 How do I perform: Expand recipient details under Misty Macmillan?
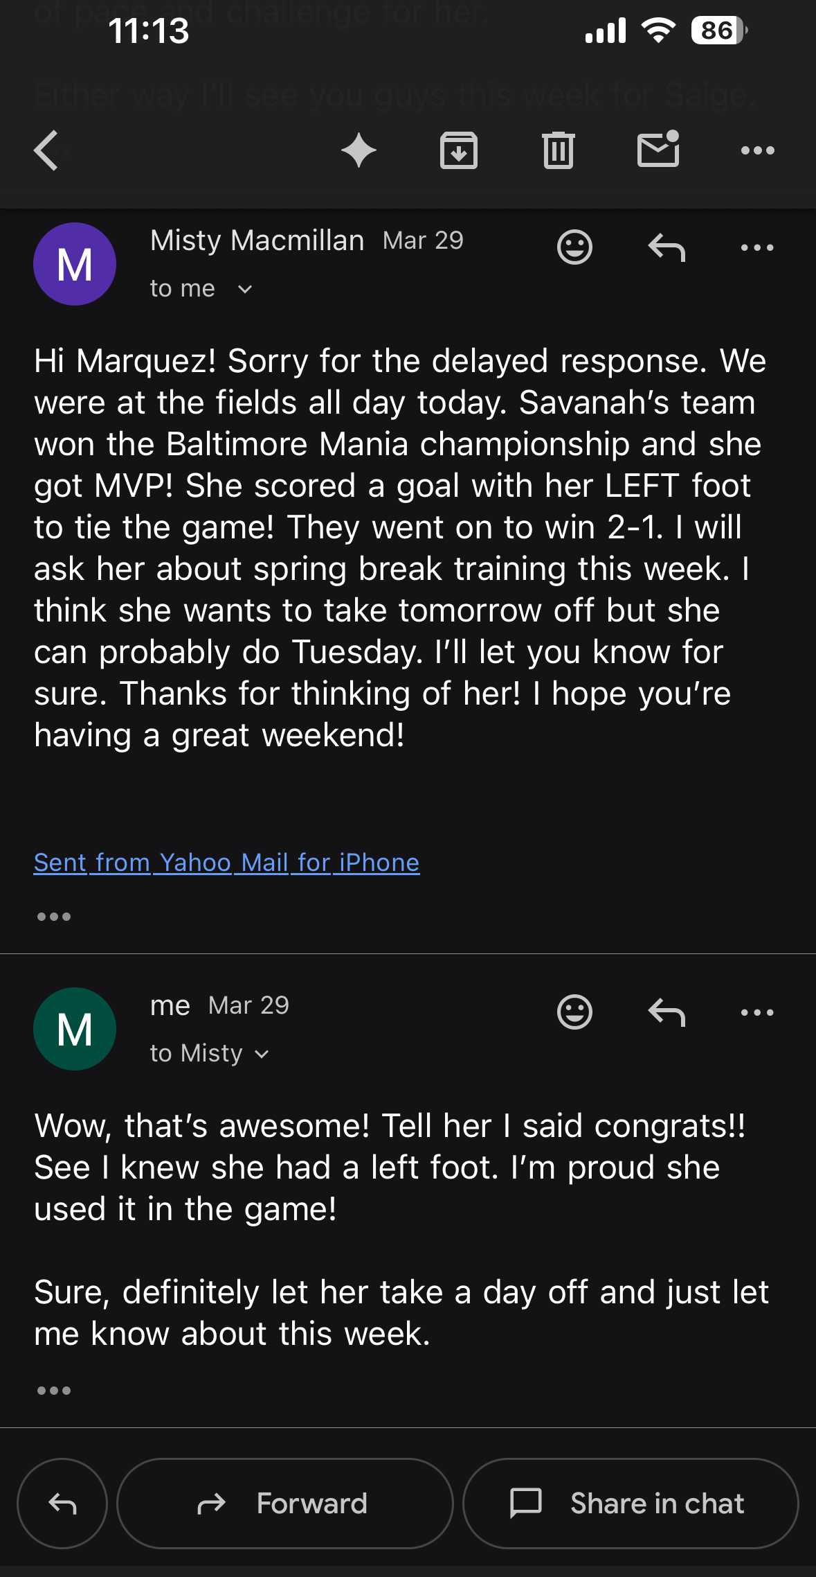(244, 289)
